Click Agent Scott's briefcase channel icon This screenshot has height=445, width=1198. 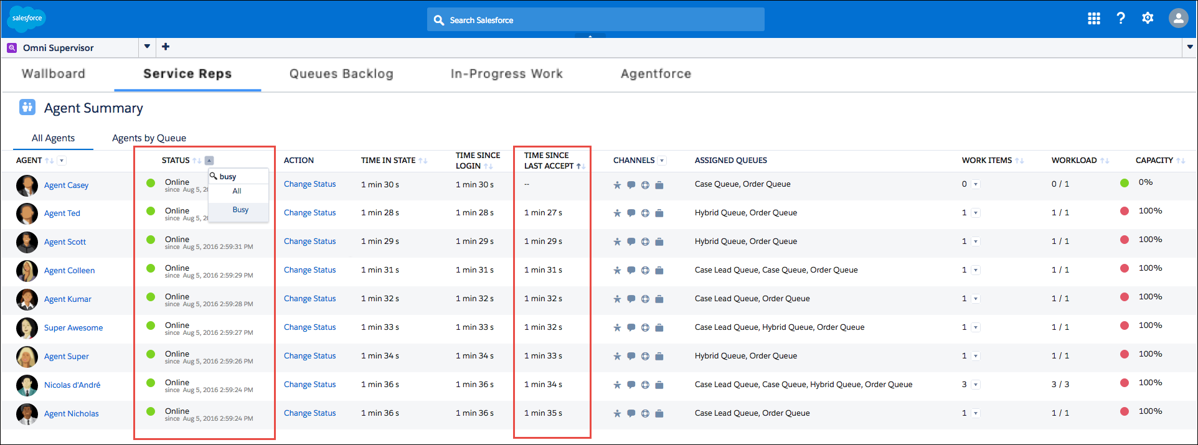click(x=659, y=242)
